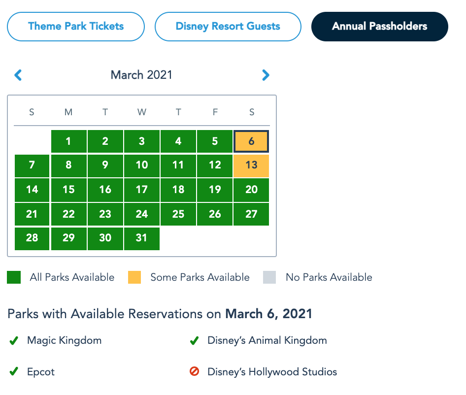Go to previous month with left arrow
Screen dimensions: 466x395
[x=18, y=75]
